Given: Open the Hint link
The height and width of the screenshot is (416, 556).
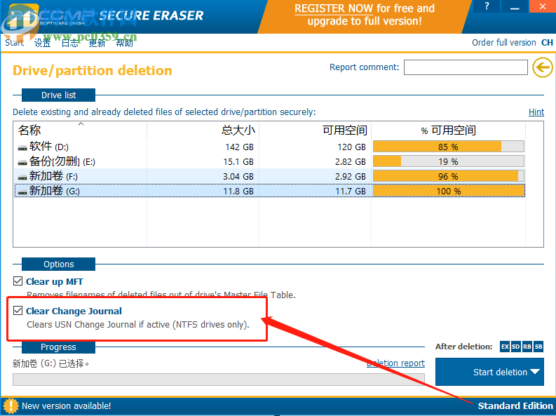Looking at the screenshot, I should tap(536, 112).
